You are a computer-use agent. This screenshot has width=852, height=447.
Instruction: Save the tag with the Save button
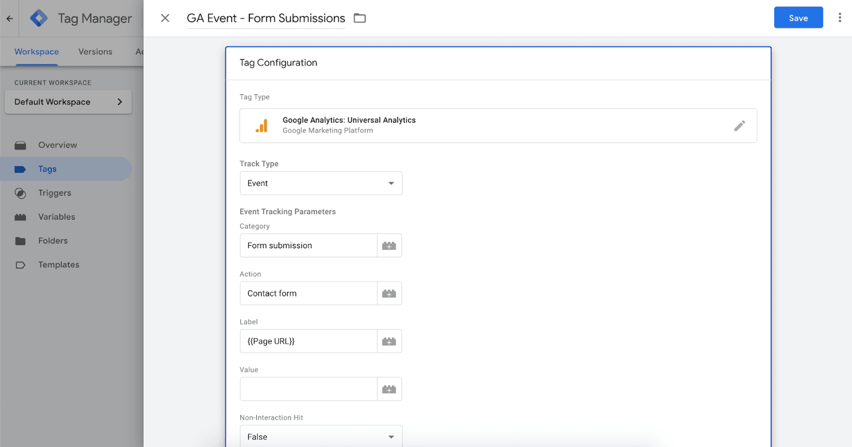(x=798, y=18)
